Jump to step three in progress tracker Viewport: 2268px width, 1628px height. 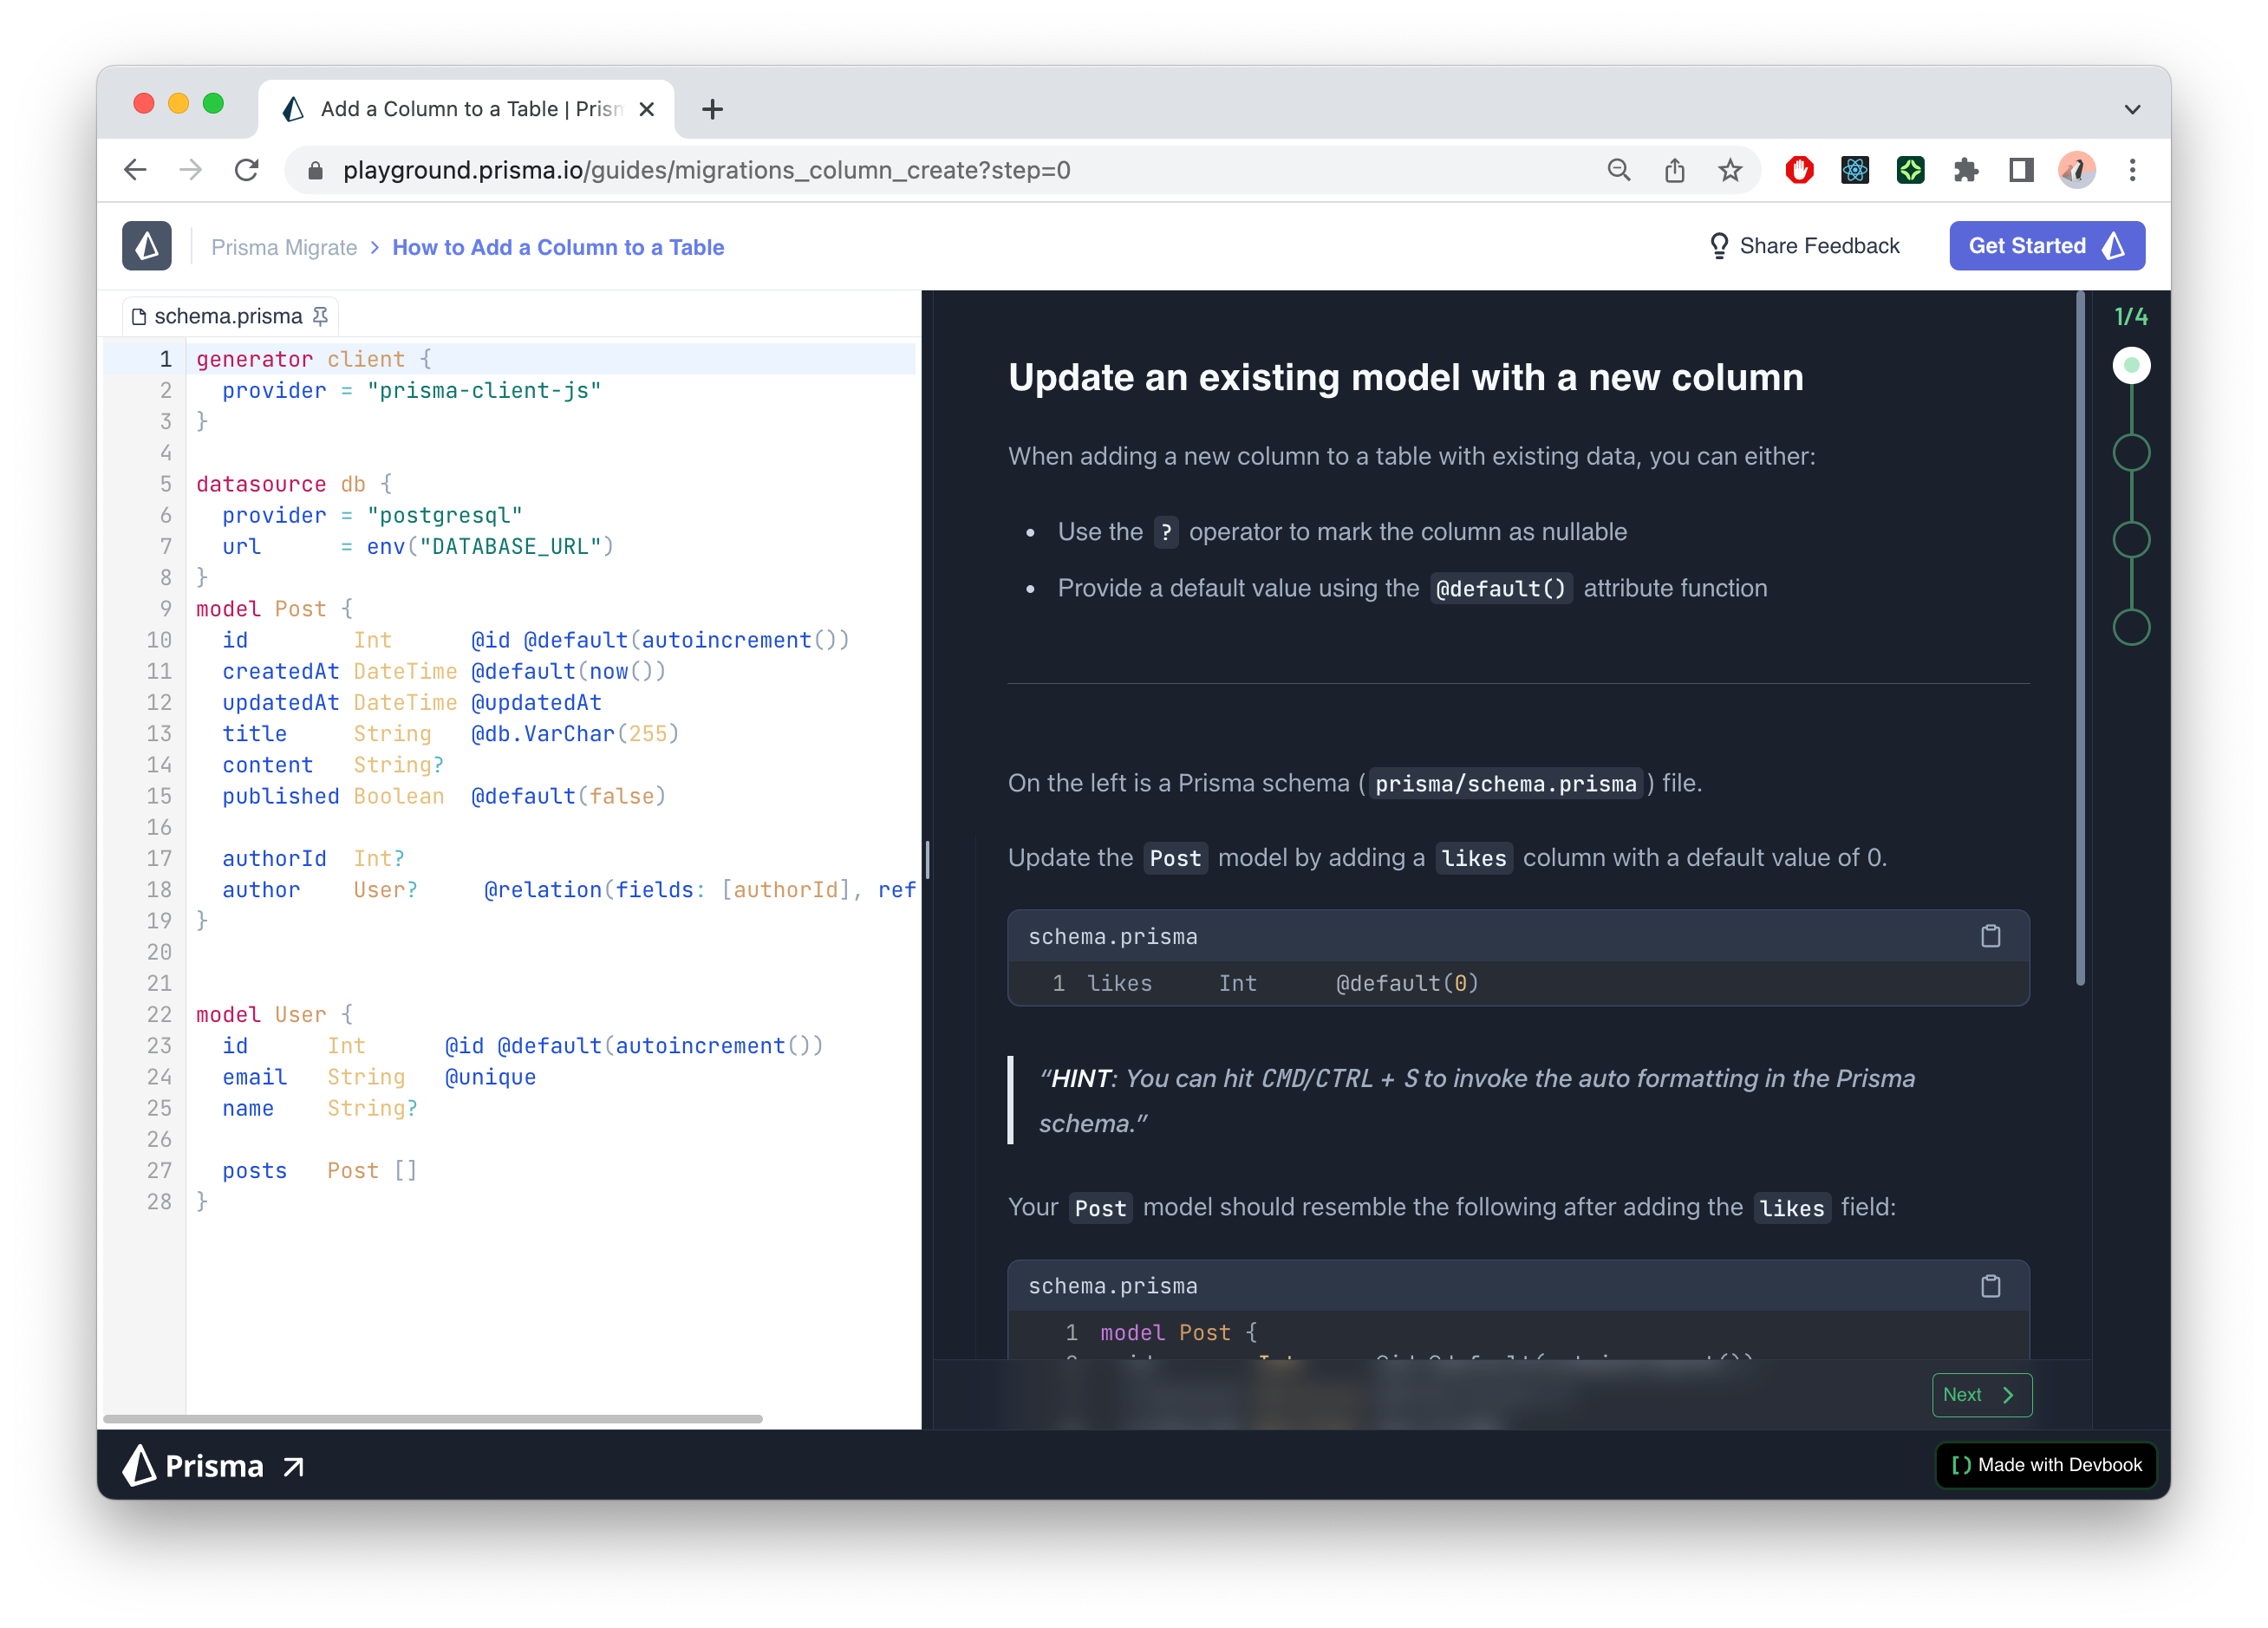[x=2131, y=540]
